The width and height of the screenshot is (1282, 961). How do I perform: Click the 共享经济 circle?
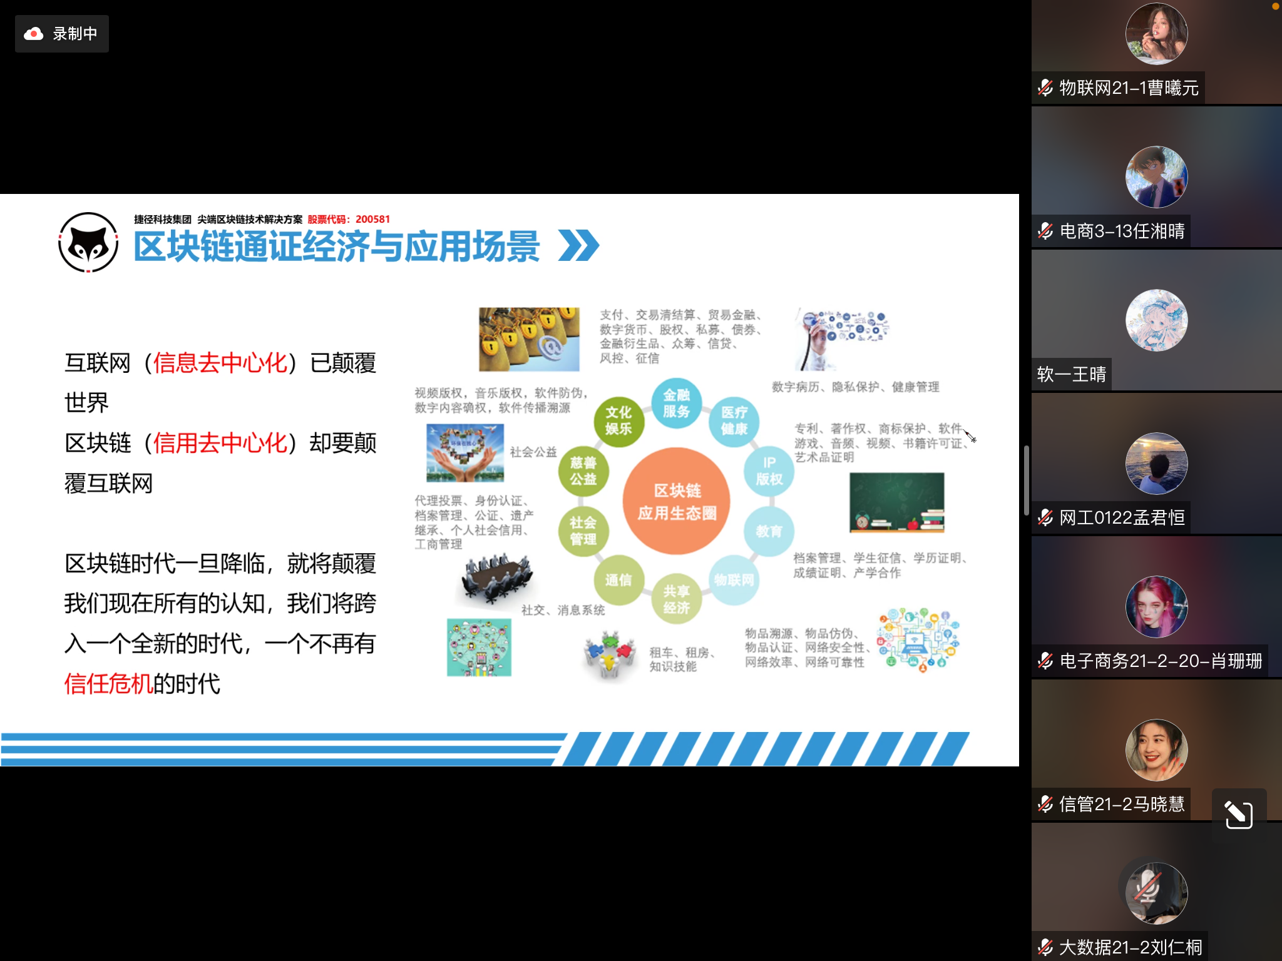point(677,599)
